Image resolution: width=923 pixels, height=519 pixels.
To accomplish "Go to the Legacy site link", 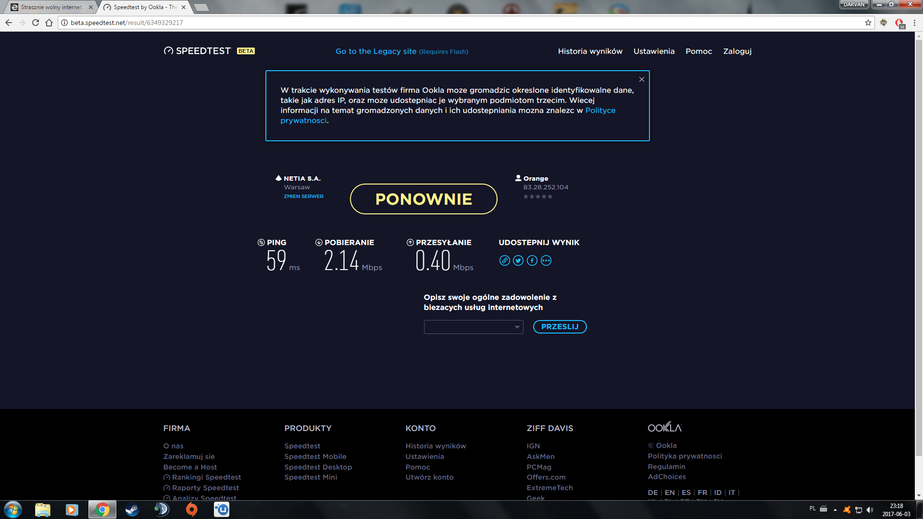I will coord(402,51).
